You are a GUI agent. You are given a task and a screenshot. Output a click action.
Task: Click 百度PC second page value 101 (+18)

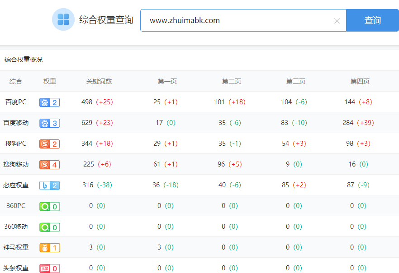tap(230, 102)
